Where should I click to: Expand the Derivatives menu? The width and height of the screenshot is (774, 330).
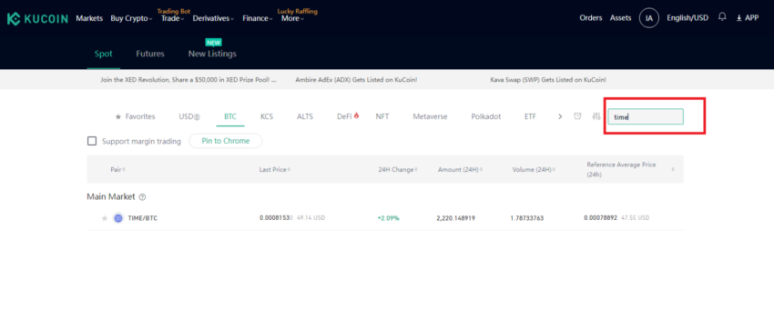[213, 18]
